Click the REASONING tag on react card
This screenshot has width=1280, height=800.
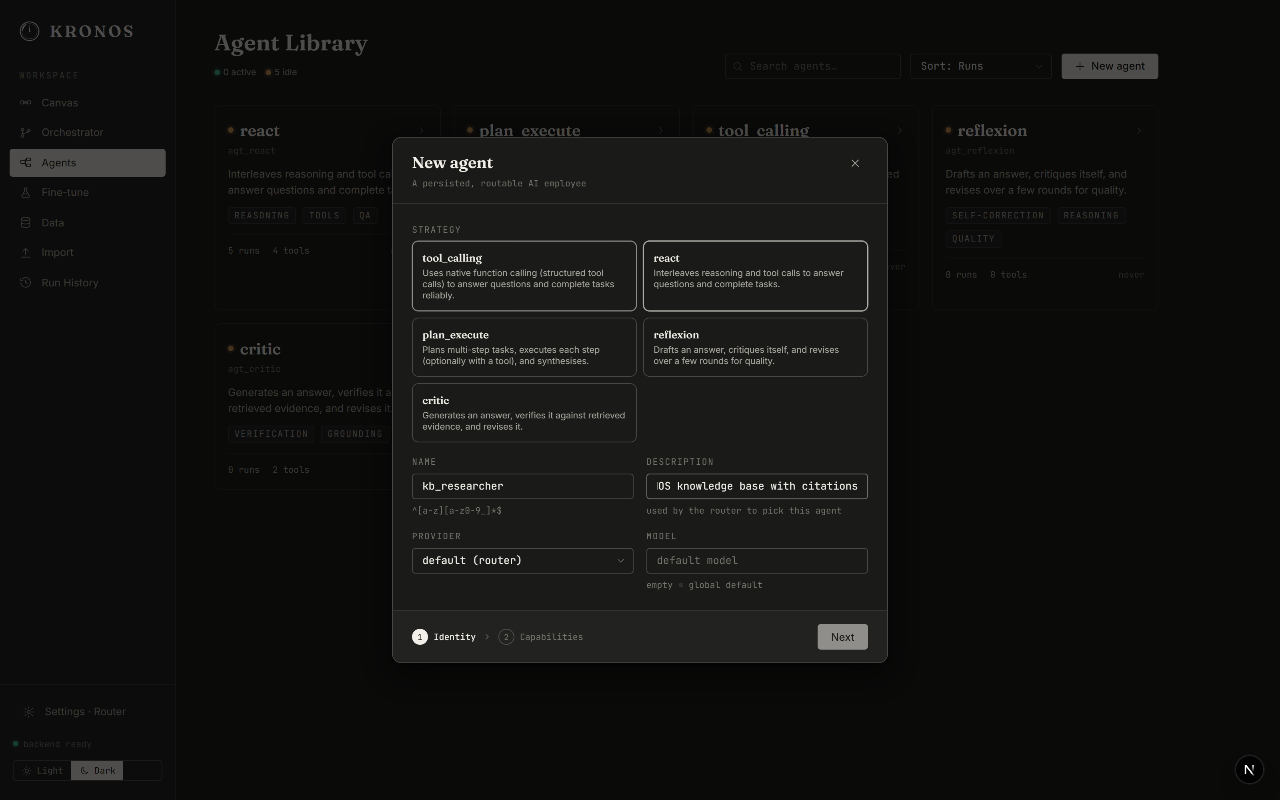pyautogui.click(x=262, y=215)
